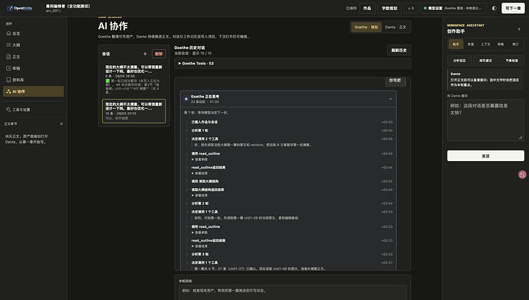The width and height of the screenshot is (529, 300).
Task: Open the 正文 document icon in sidebar
Action: click(x=8, y=57)
